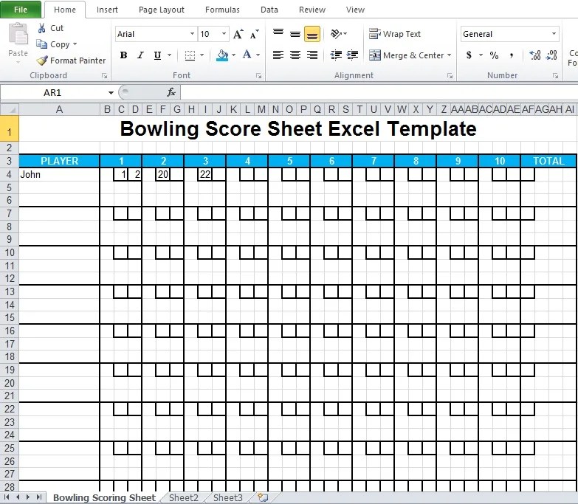The image size is (578, 504).
Task: Open the Sheet3 worksheet tab
Action: click(x=228, y=498)
